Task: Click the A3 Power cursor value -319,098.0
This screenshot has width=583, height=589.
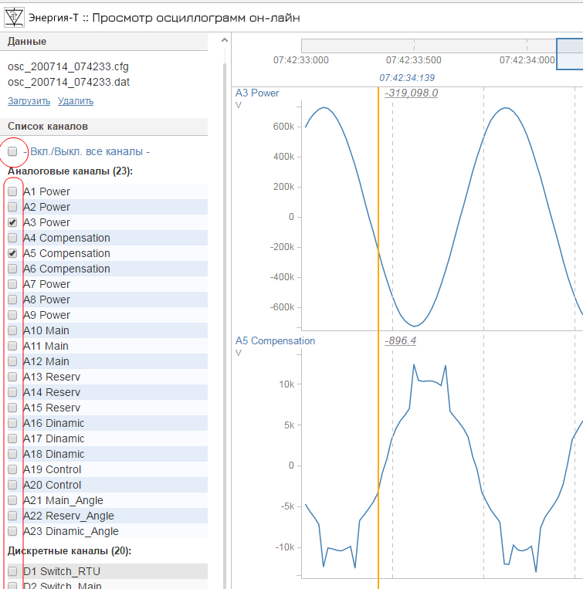Action: 412,93
